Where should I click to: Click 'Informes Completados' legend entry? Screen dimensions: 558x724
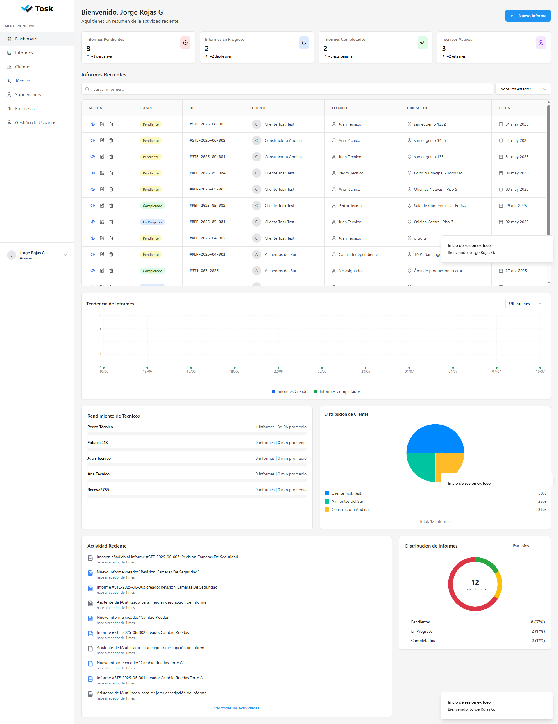pyautogui.click(x=337, y=391)
